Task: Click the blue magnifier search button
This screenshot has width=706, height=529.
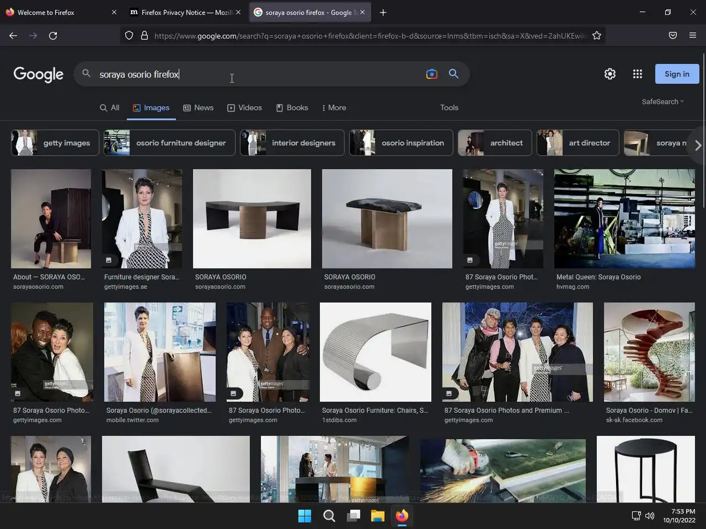Action: (453, 74)
